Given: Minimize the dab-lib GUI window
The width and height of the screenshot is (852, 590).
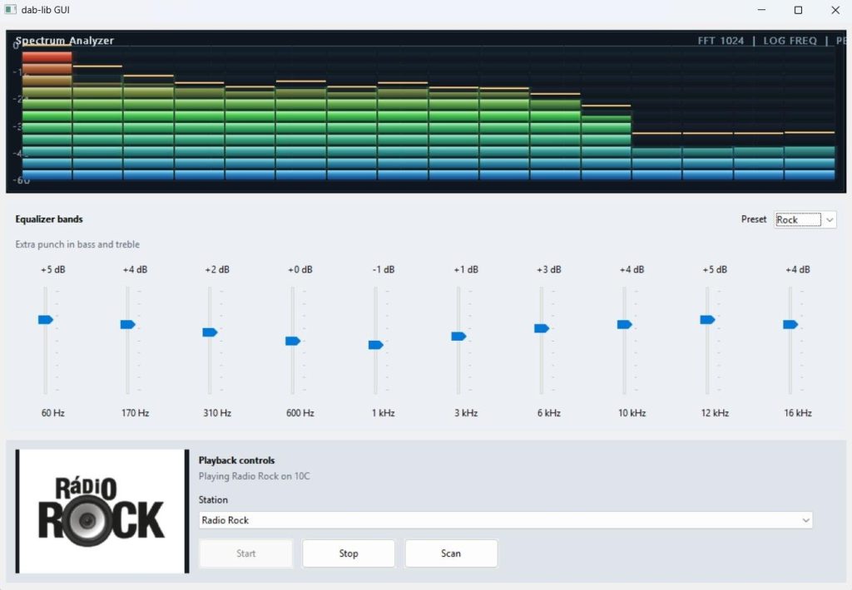Looking at the screenshot, I should coord(761,10).
